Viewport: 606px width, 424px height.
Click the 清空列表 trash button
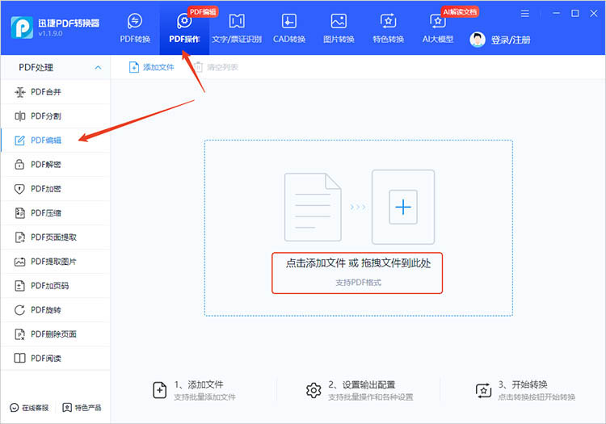click(x=215, y=67)
